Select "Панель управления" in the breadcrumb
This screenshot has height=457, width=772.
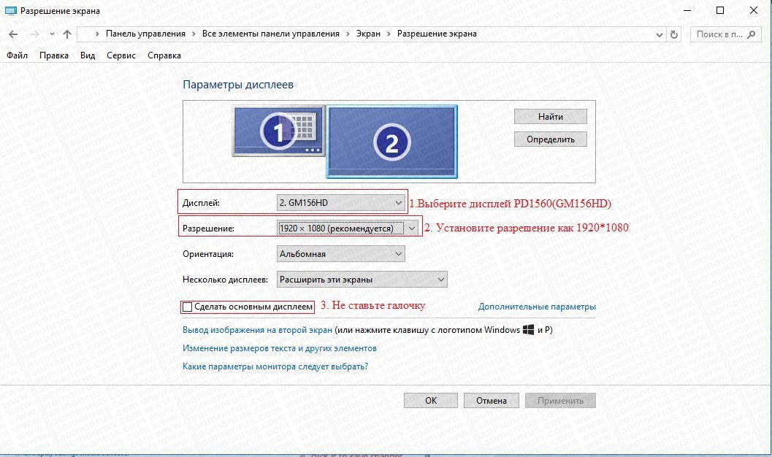(146, 34)
